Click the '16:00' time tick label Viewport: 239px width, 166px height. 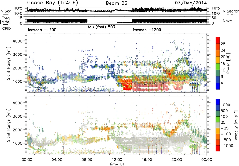click(x=147, y=160)
